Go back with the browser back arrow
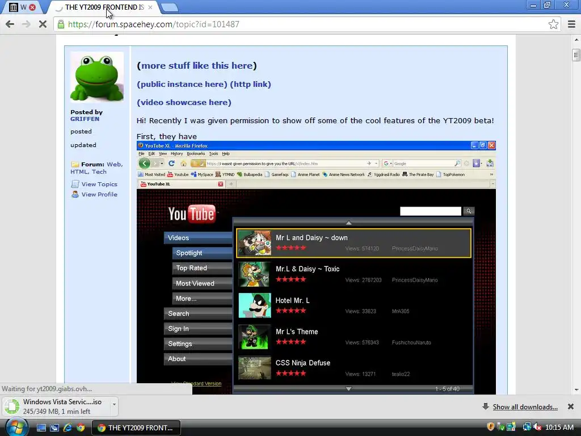Screen dimensions: 581x436 point(10,24)
